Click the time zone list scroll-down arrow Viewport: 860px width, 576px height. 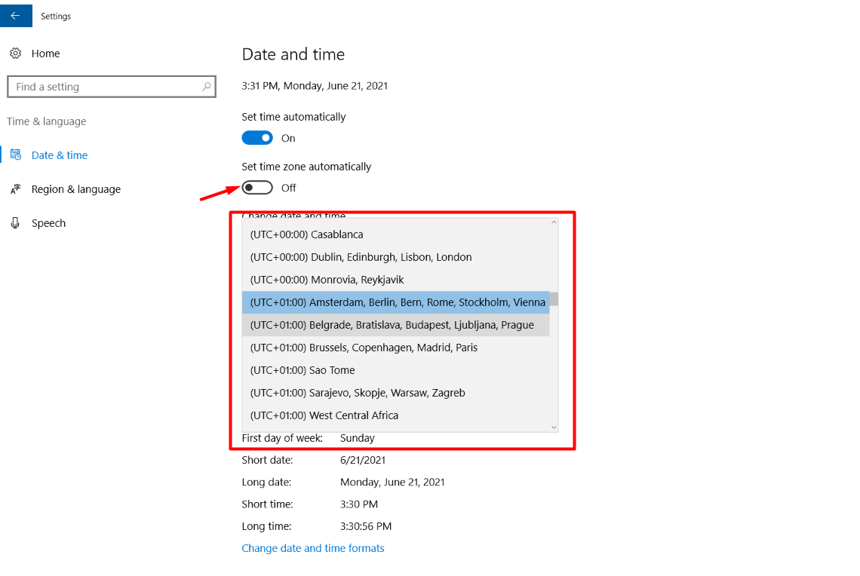pyautogui.click(x=554, y=427)
